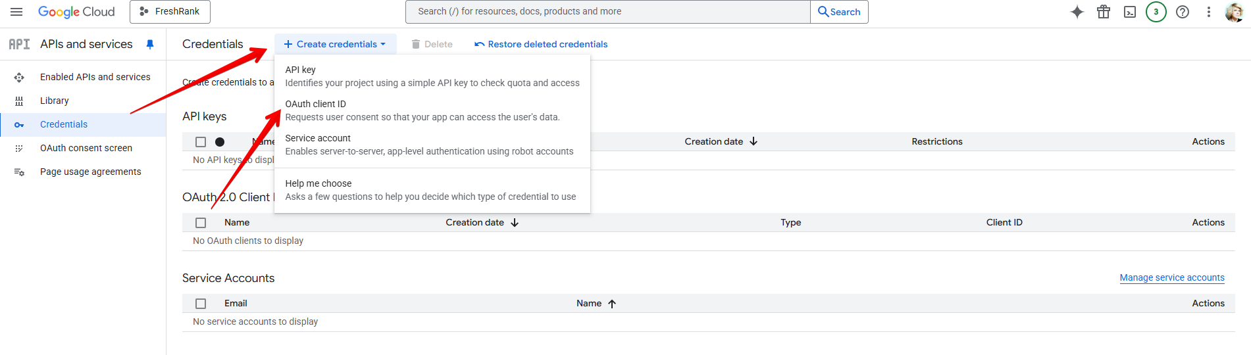Open the help question mark icon
Viewport: 1251px width, 355px height.
coord(1183,12)
